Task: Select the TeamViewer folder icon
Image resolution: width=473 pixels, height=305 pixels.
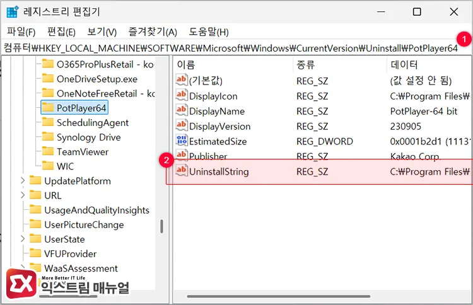Action: [x=48, y=151]
